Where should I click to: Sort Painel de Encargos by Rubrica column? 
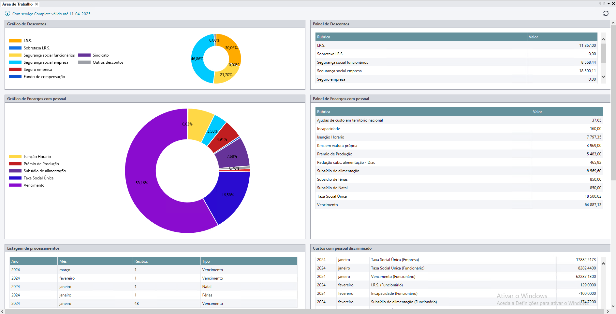[423, 112]
